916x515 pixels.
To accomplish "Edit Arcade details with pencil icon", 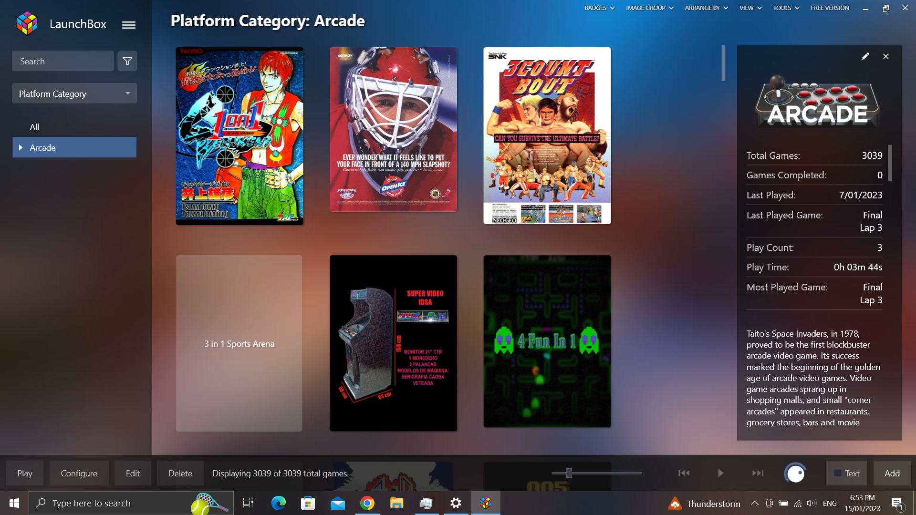I will (x=865, y=56).
